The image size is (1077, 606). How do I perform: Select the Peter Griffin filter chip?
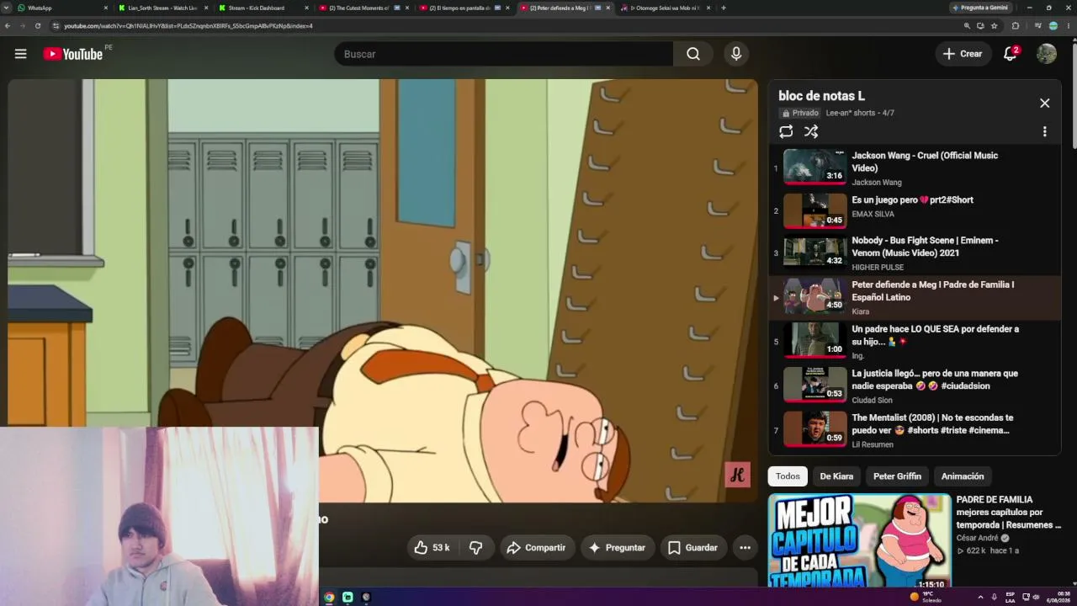tap(897, 476)
